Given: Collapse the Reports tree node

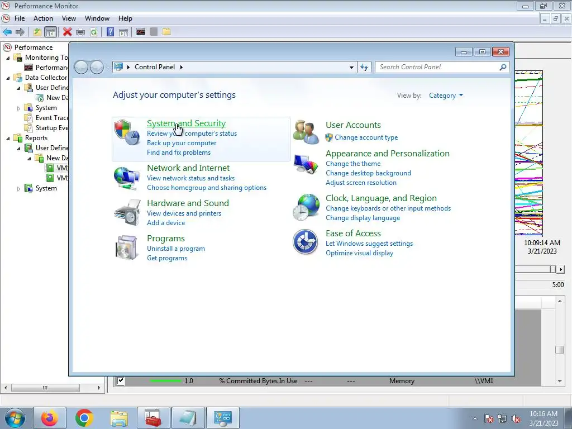Looking at the screenshot, I should click(x=8, y=139).
